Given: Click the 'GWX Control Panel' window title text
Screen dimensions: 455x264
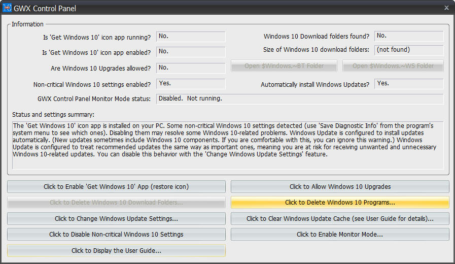Looking at the screenshot, I should 45,9.
